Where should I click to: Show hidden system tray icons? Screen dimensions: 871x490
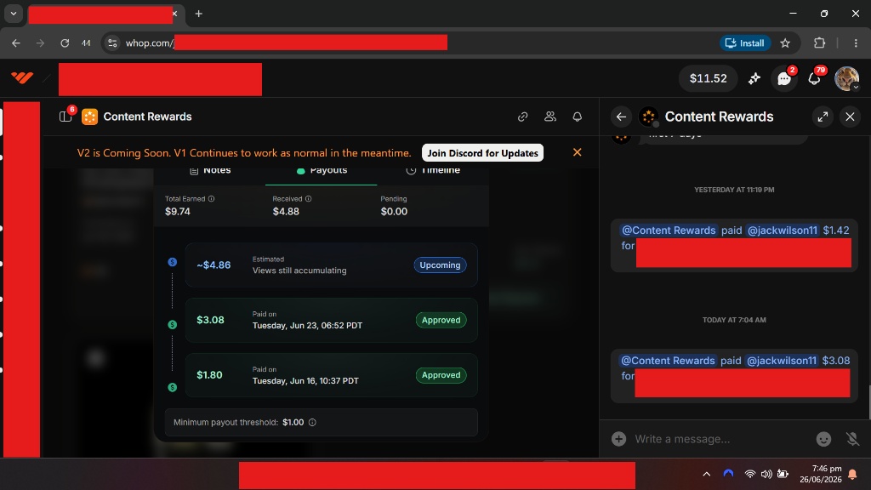[707, 474]
